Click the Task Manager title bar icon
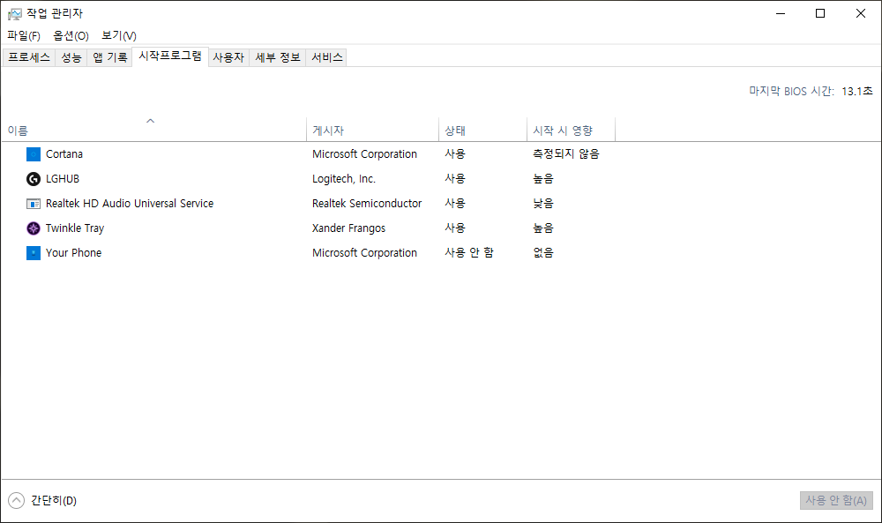882x523 pixels. pos(15,13)
